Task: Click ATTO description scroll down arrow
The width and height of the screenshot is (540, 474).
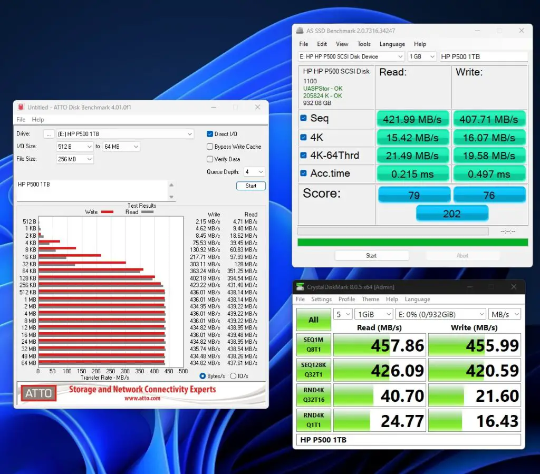Action: point(171,197)
